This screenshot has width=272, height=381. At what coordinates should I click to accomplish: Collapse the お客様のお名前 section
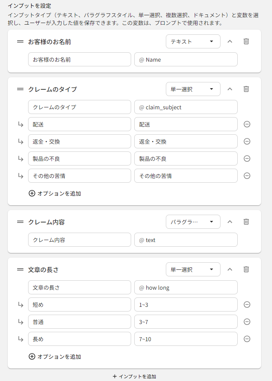click(x=230, y=41)
